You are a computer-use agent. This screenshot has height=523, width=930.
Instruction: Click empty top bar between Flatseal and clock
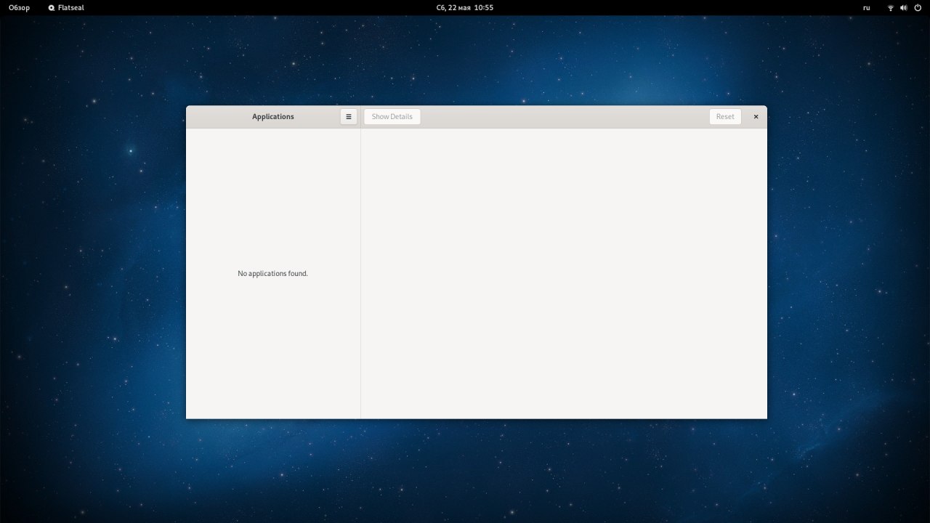(x=254, y=7)
